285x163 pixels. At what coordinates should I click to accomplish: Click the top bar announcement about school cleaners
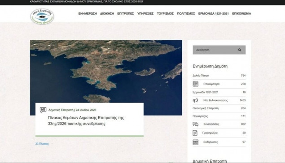pos(87,1)
